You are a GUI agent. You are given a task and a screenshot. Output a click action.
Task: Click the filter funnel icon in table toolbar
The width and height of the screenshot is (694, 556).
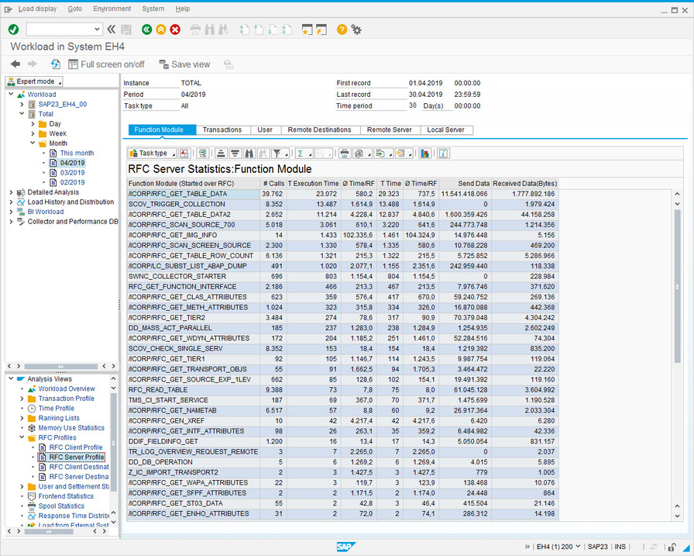pyautogui.click(x=278, y=154)
